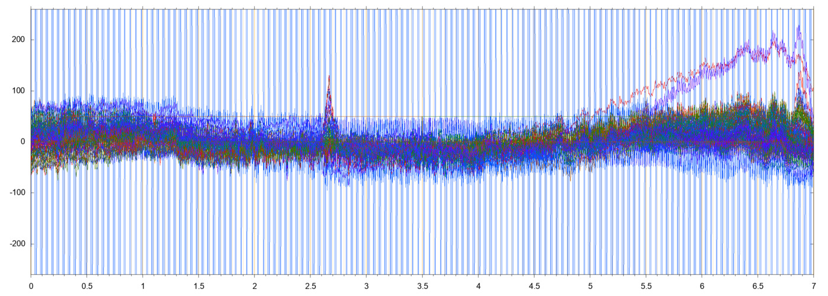Viewport: 828px width, 296px height.
Task: Select the 4.5 horizontal axis tick label
Action: click(x=534, y=285)
